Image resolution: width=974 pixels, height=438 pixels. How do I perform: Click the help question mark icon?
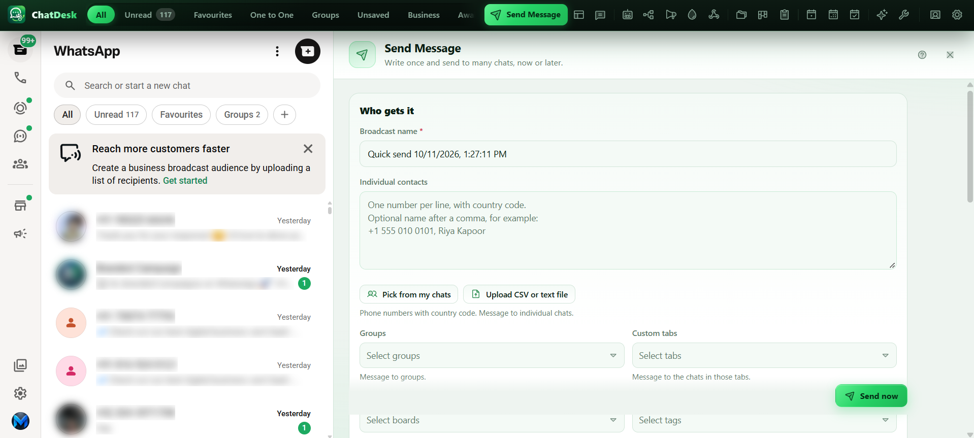922,55
